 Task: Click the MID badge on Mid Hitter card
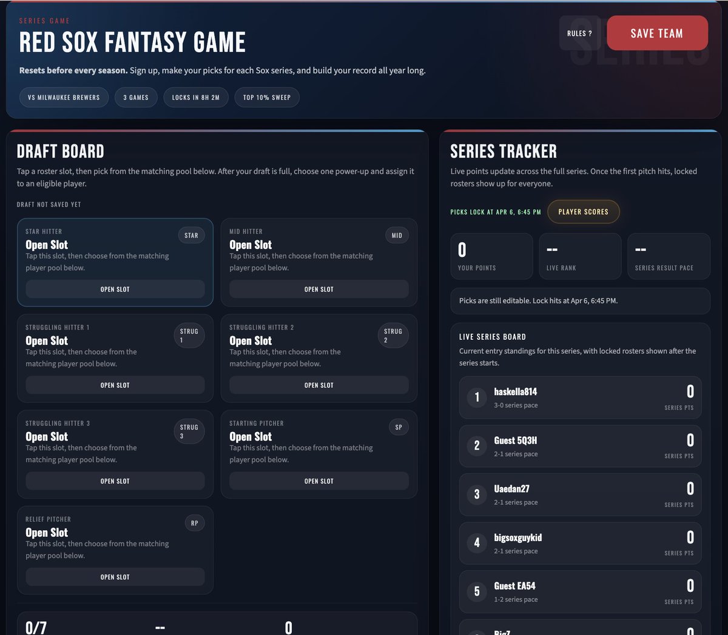[x=397, y=236]
